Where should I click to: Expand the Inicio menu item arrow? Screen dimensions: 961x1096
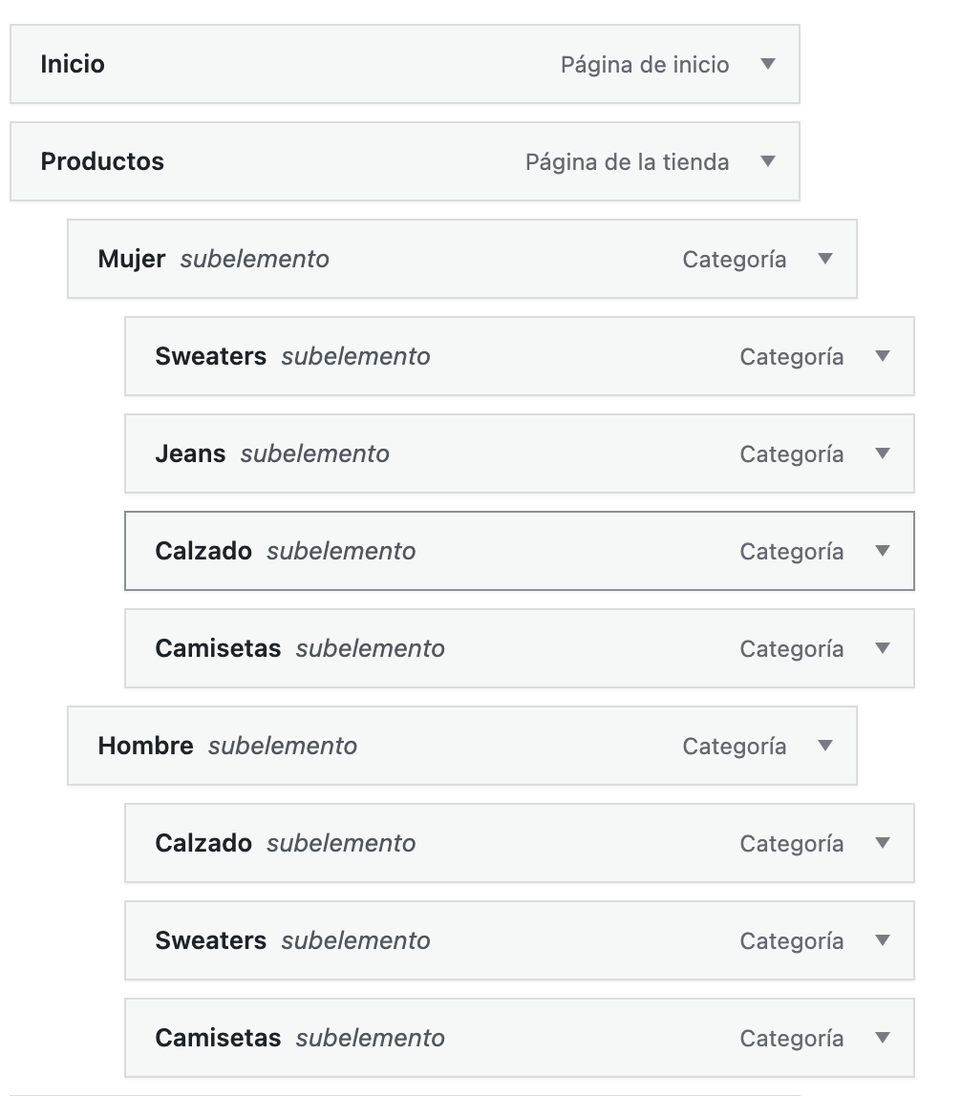[x=768, y=64]
